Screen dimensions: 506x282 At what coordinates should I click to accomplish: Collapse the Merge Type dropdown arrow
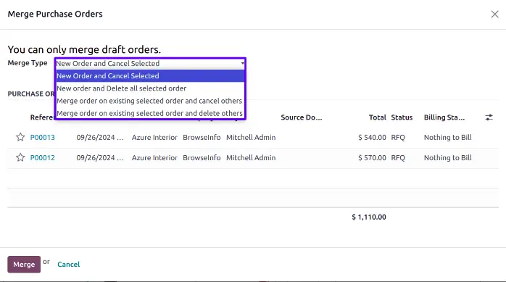tap(242, 63)
